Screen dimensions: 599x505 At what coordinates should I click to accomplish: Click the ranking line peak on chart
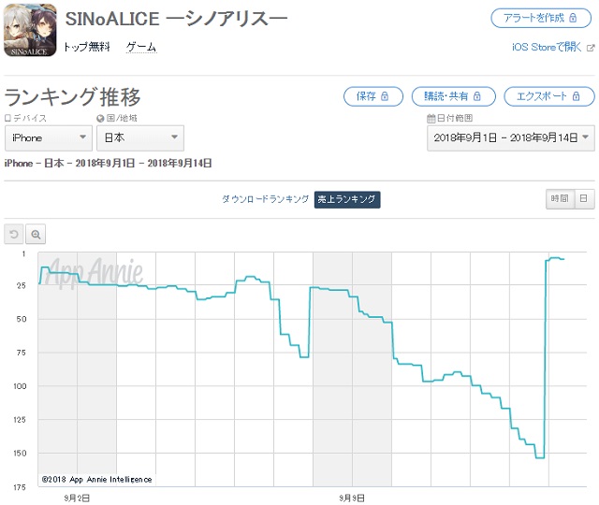pos(555,258)
